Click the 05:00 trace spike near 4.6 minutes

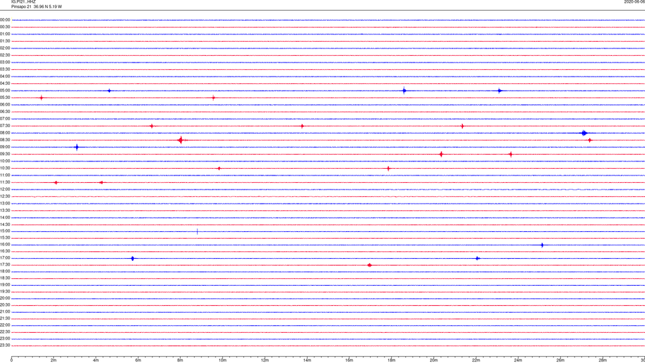click(109, 91)
